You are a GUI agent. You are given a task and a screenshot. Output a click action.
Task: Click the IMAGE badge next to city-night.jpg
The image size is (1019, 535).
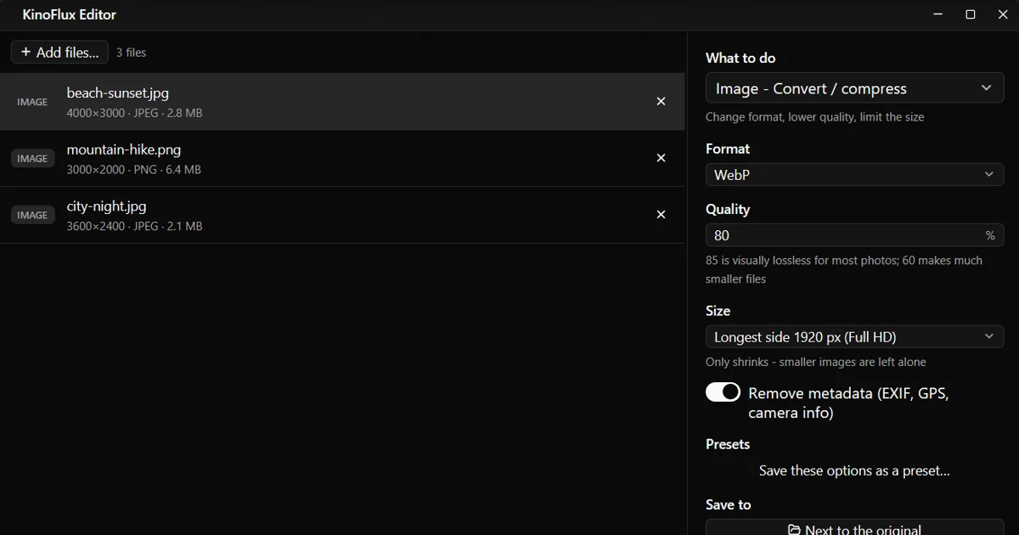pyautogui.click(x=32, y=215)
